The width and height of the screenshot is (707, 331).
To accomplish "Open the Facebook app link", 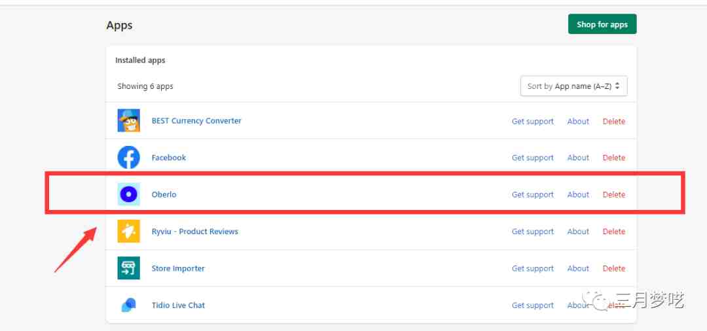I will pyautogui.click(x=169, y=158).
